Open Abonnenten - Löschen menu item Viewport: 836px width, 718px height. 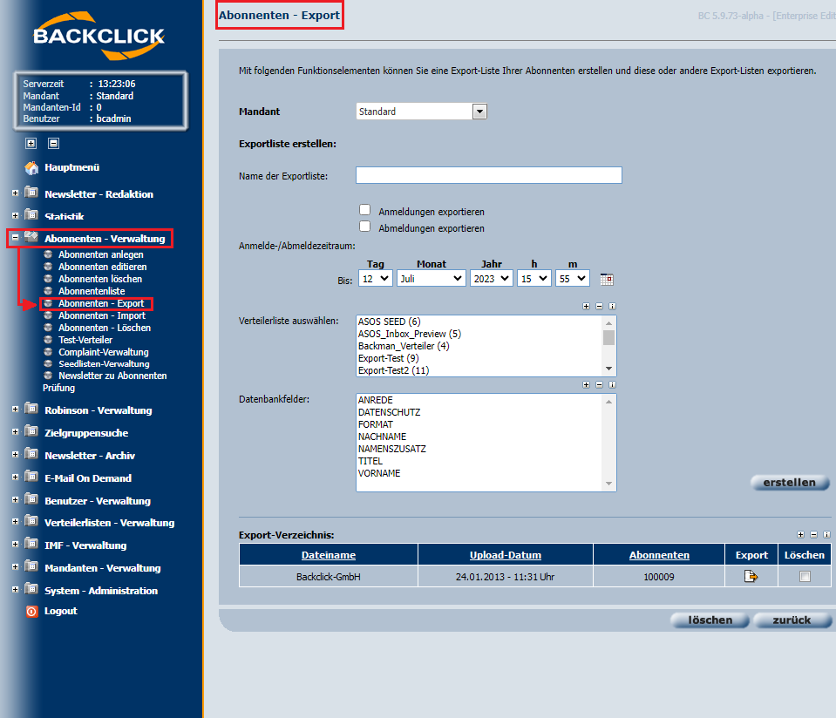[x=105, y=328]
